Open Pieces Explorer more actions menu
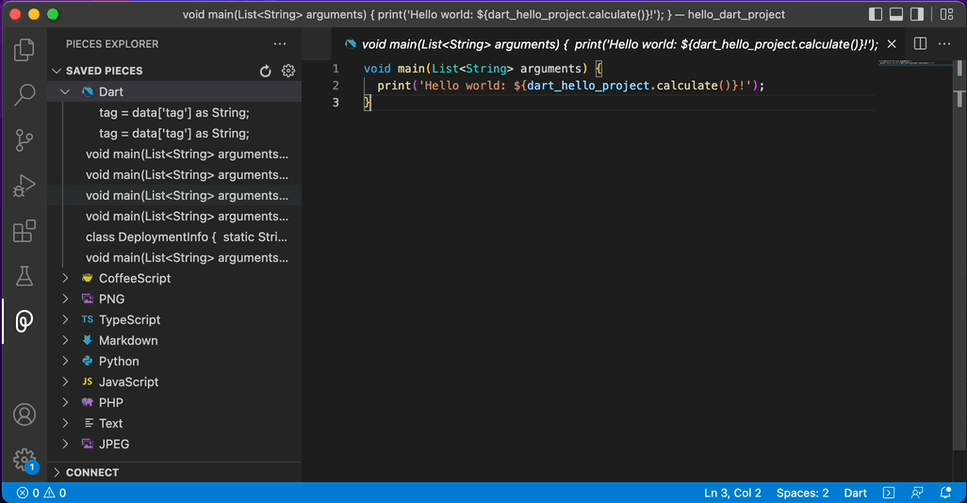 click(x=280, y=43)
